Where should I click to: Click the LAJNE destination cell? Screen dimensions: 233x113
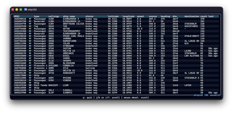click(x=188, y=51)
